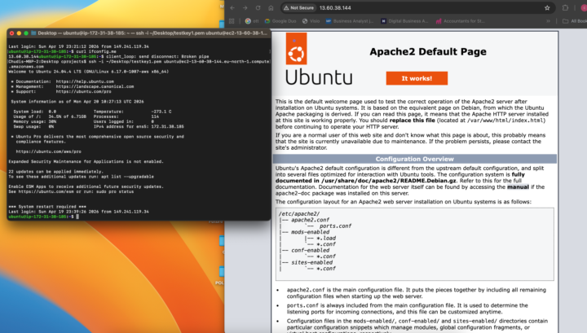Open the Digital Business A... bookmark

pos(404,21)
